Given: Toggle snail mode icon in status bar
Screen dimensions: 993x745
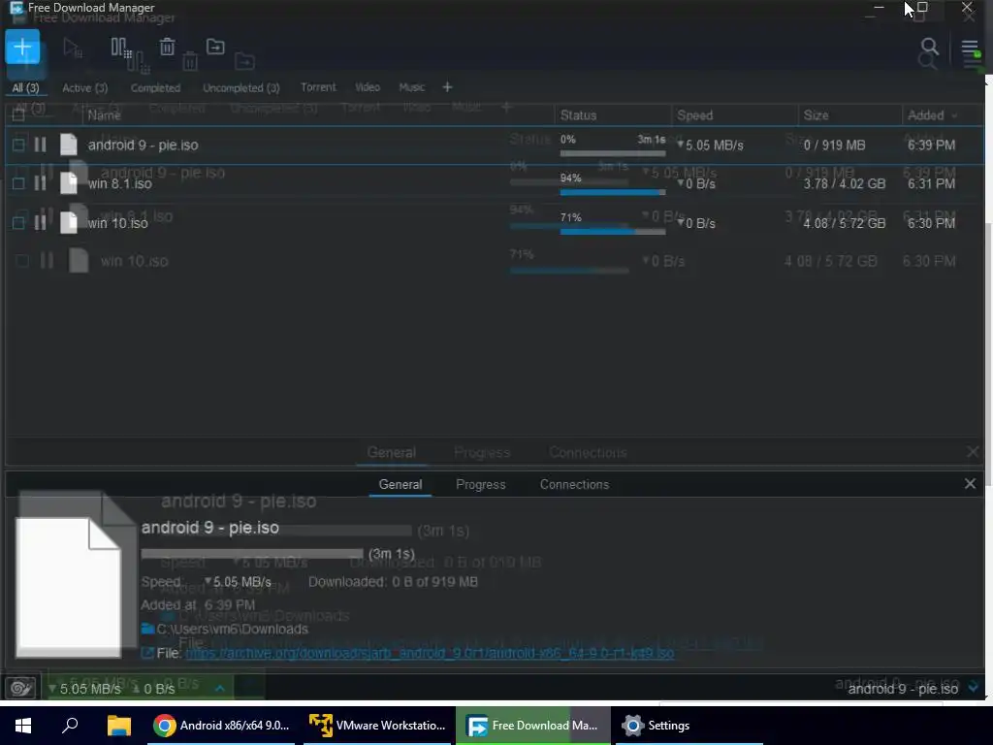Looking at the screenshot, I should 20,688.
